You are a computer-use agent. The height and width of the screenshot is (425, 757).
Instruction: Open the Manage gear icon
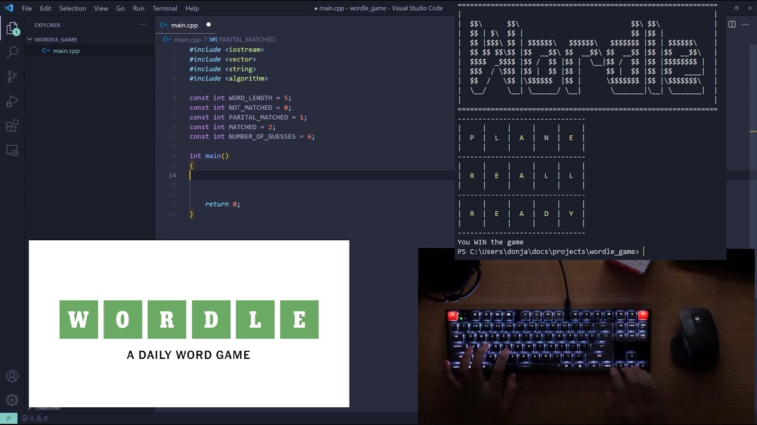(12, 400)
